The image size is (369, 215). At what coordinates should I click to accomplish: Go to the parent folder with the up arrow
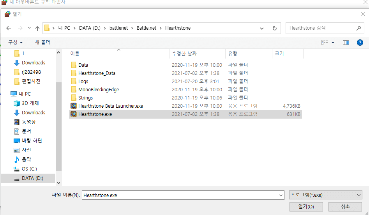click(37, 28)
